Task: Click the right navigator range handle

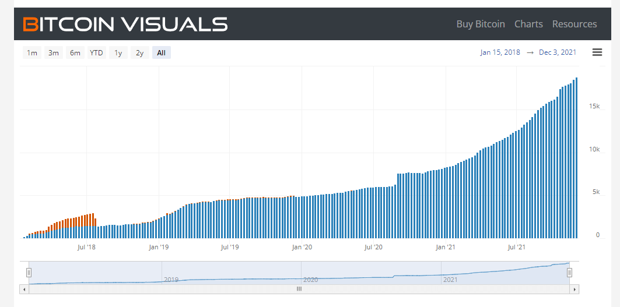Action: (x=569, y=273)
